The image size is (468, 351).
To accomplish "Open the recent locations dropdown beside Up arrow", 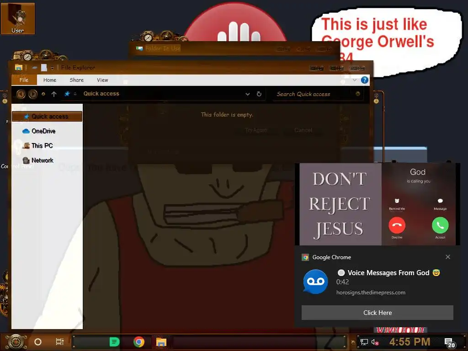I will [x=43, y=94].
